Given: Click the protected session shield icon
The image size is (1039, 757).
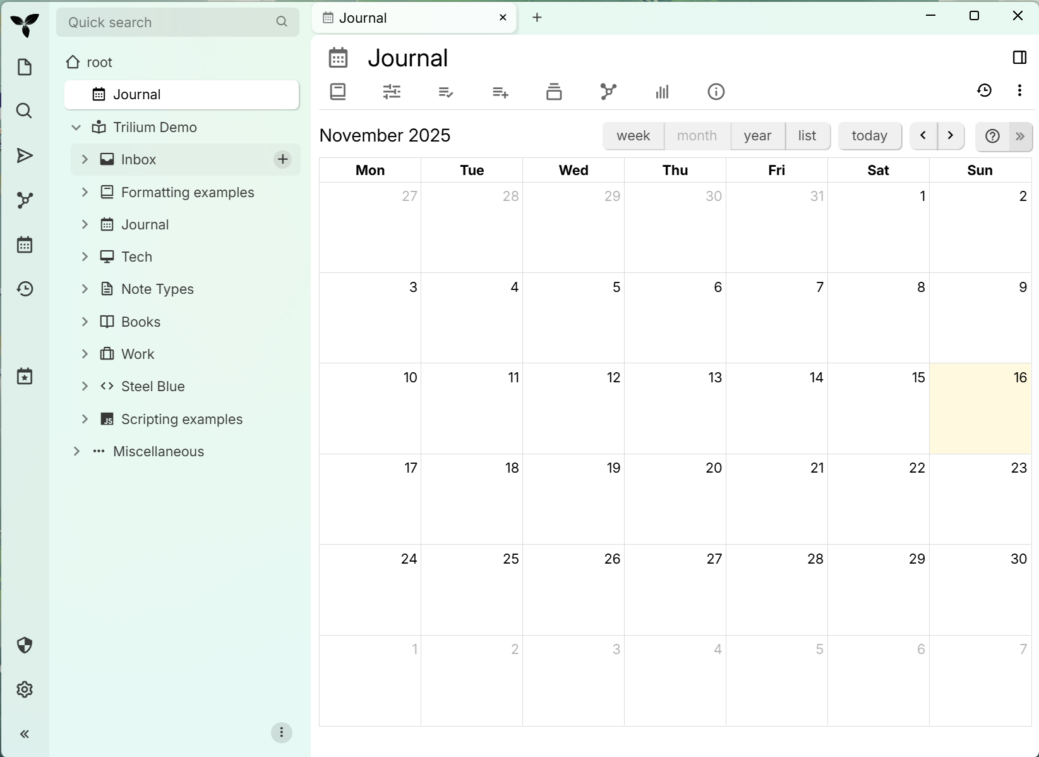Looking at the screenshot, I should click(25, 645).
